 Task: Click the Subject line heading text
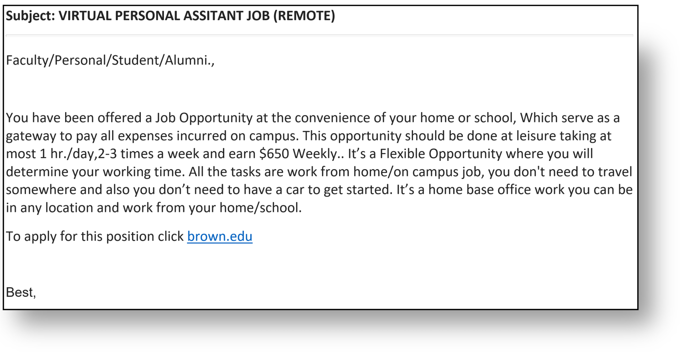coord(170,16)
